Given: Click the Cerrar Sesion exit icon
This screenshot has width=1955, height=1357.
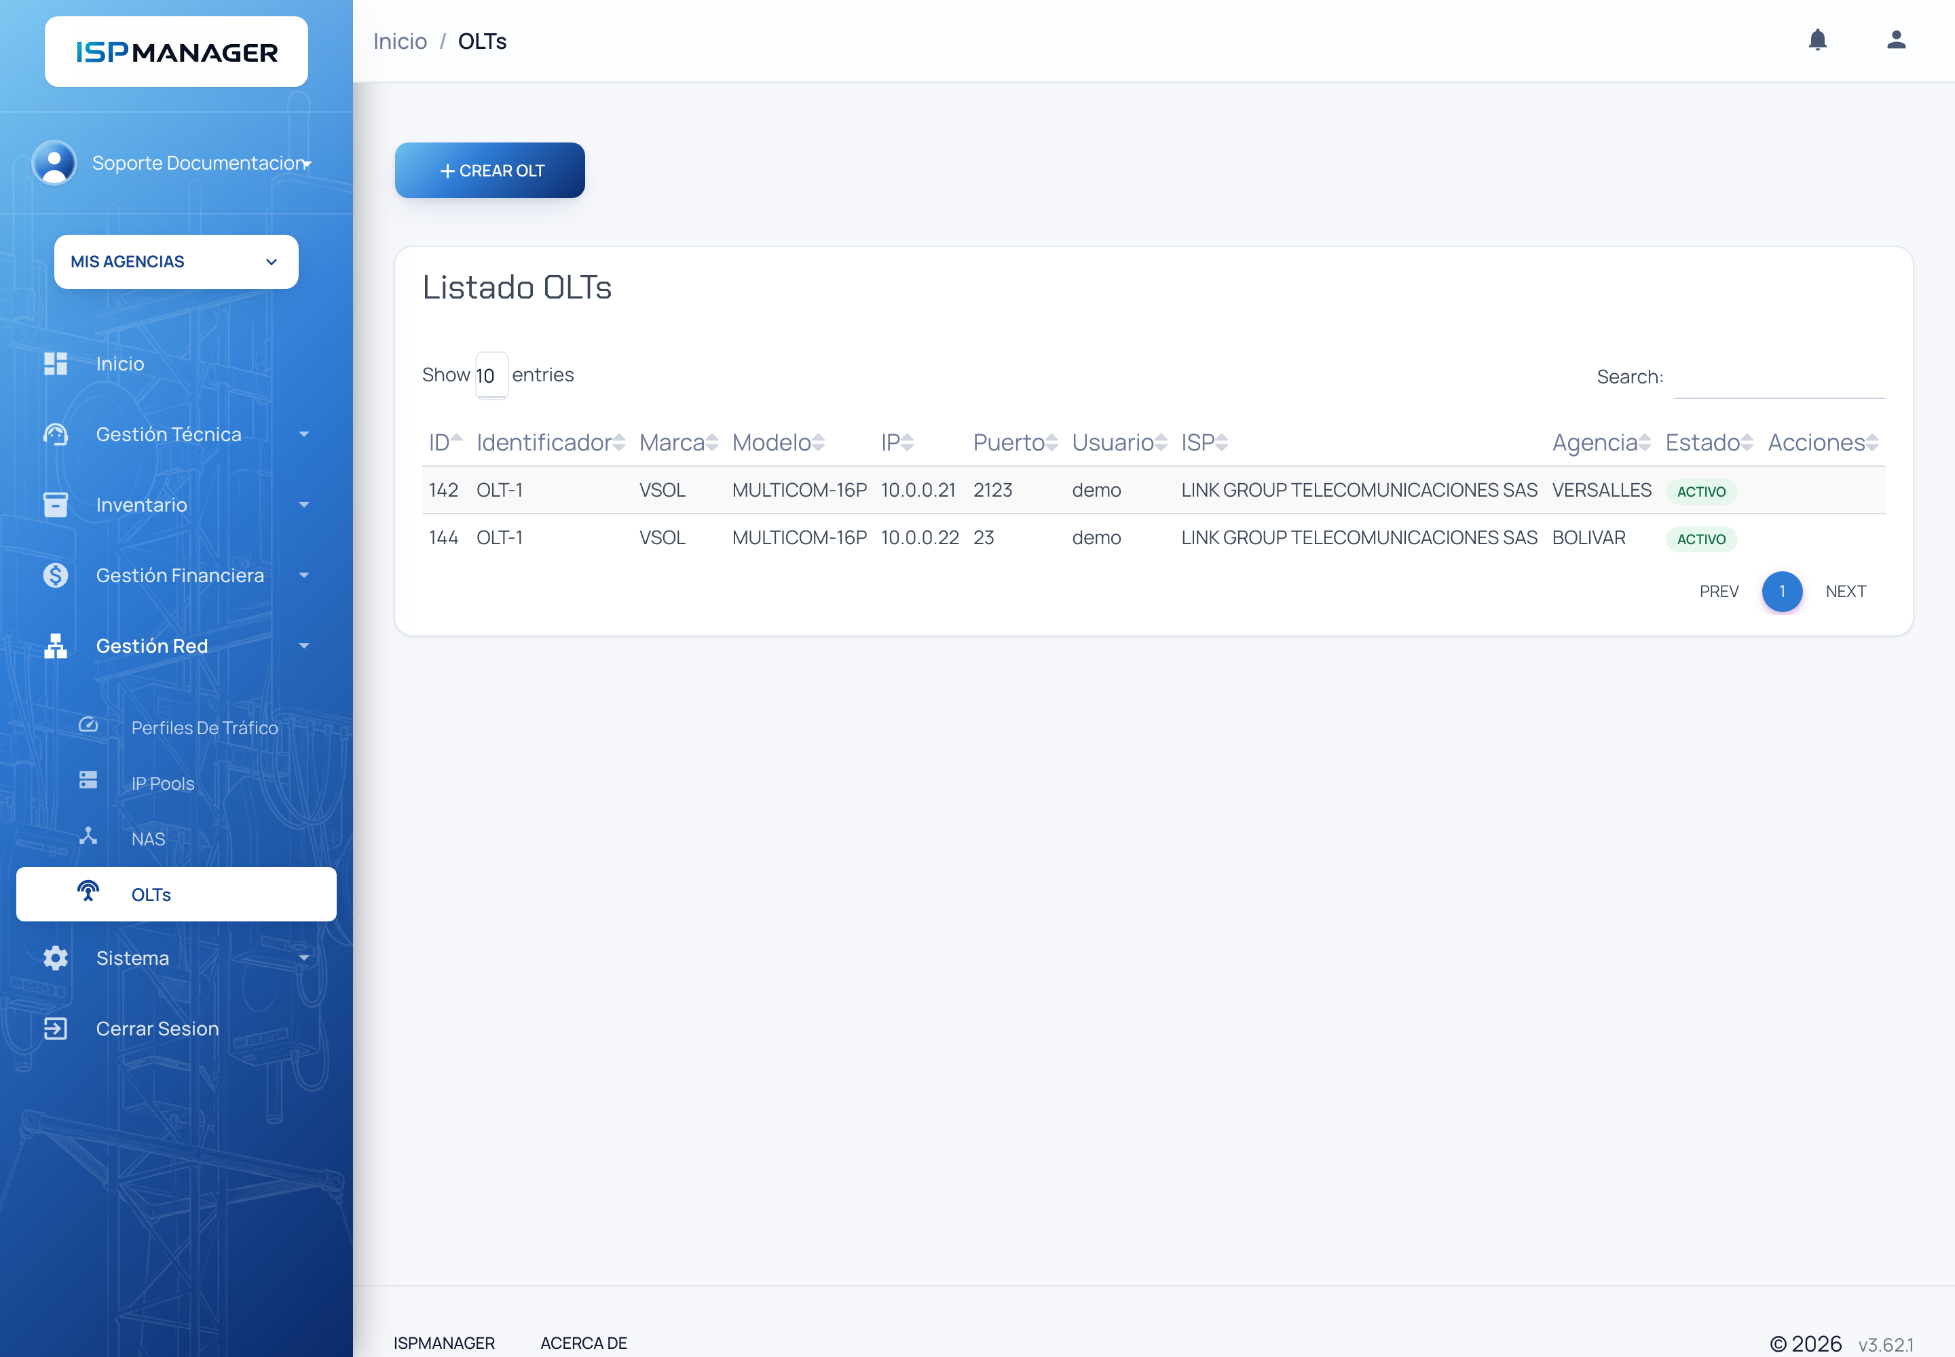Looking at the screenshot, I should tap(55, 1029).
